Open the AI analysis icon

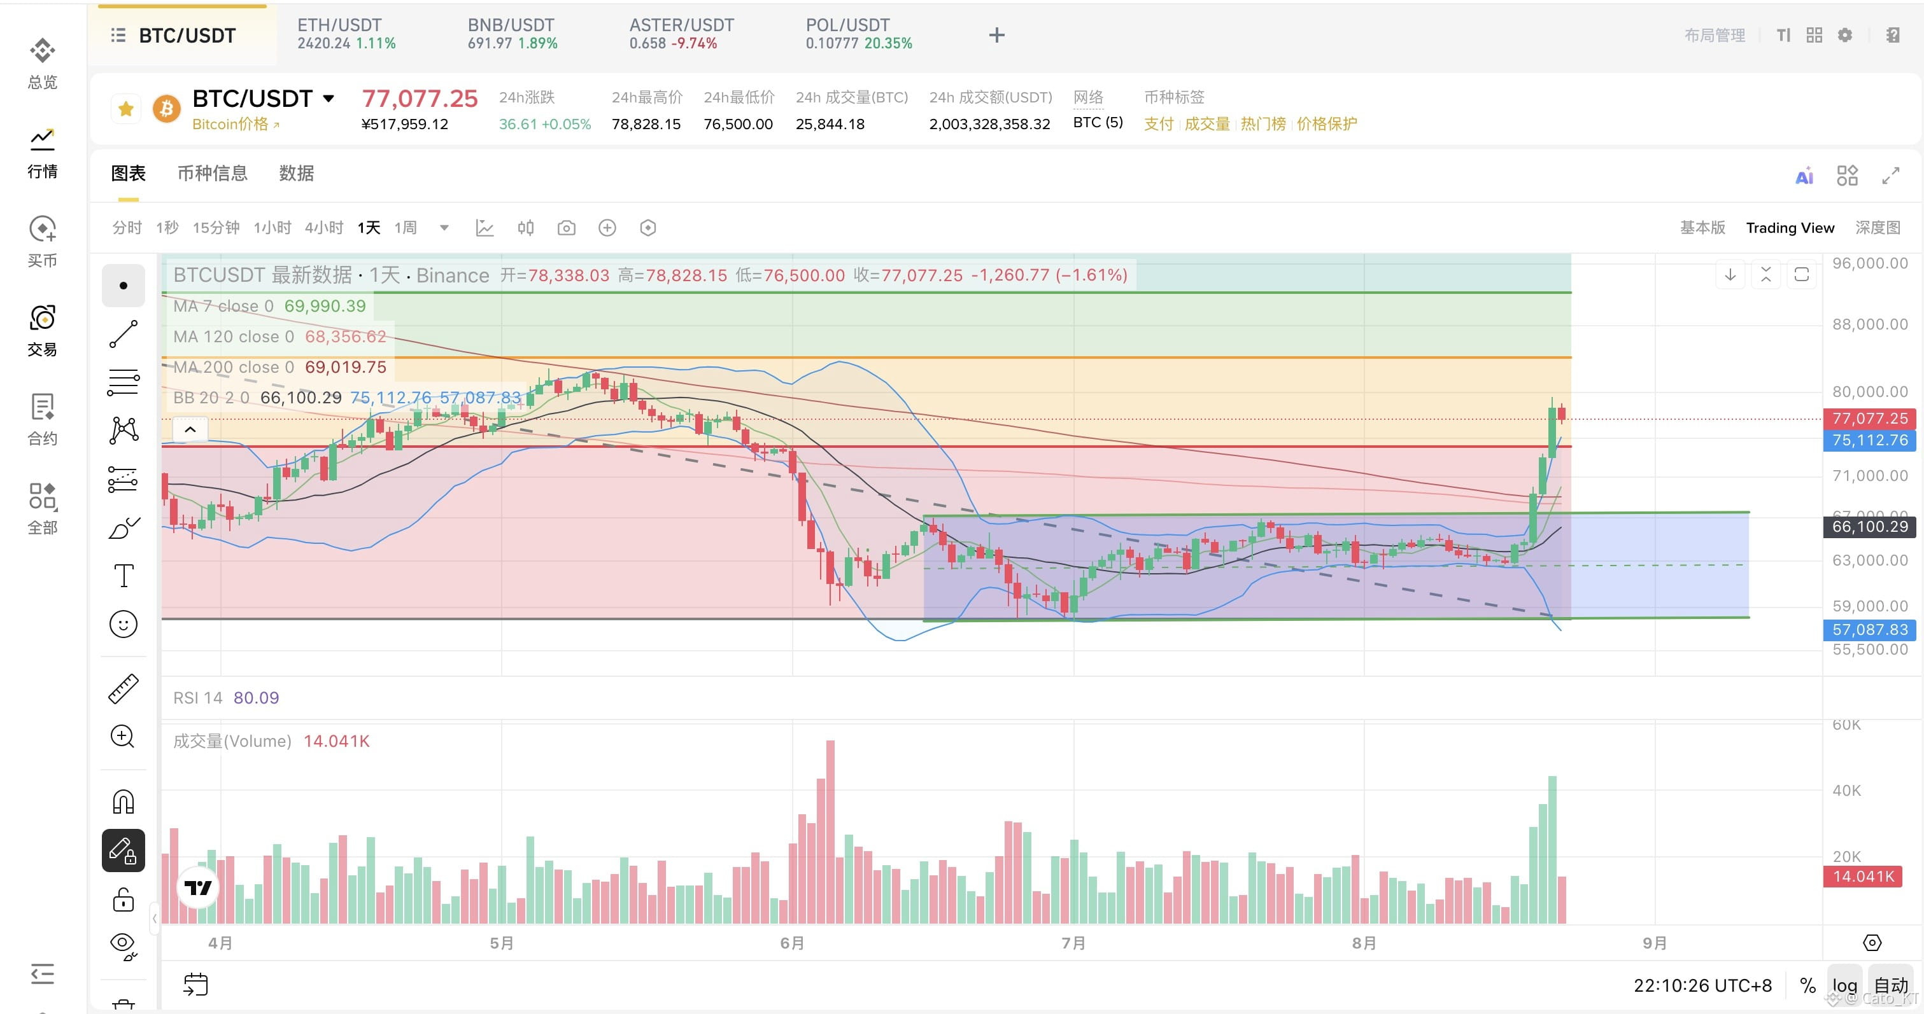tap(1804, 176)
